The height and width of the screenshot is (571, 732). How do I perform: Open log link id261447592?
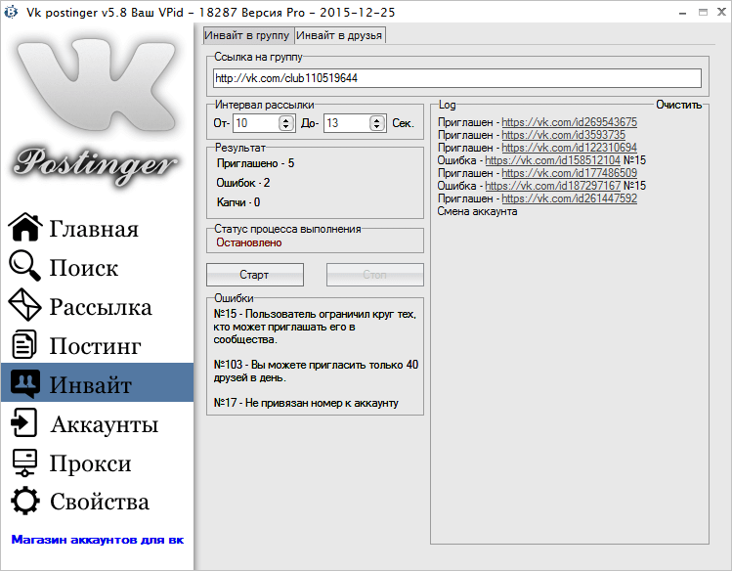pos(569,198)
